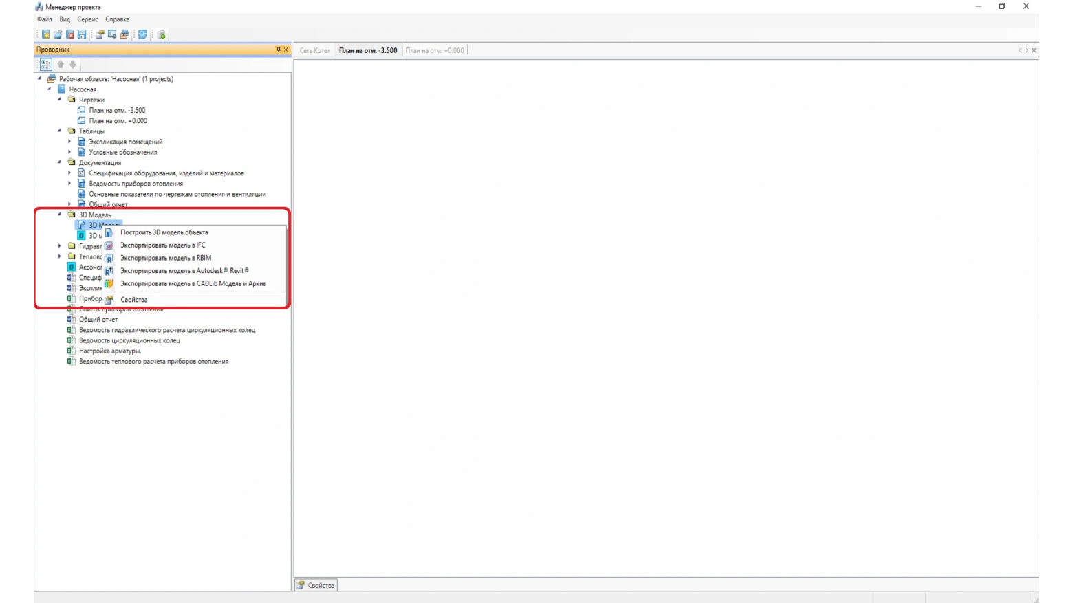Collapse the Чертежи folder

(59, 100)
